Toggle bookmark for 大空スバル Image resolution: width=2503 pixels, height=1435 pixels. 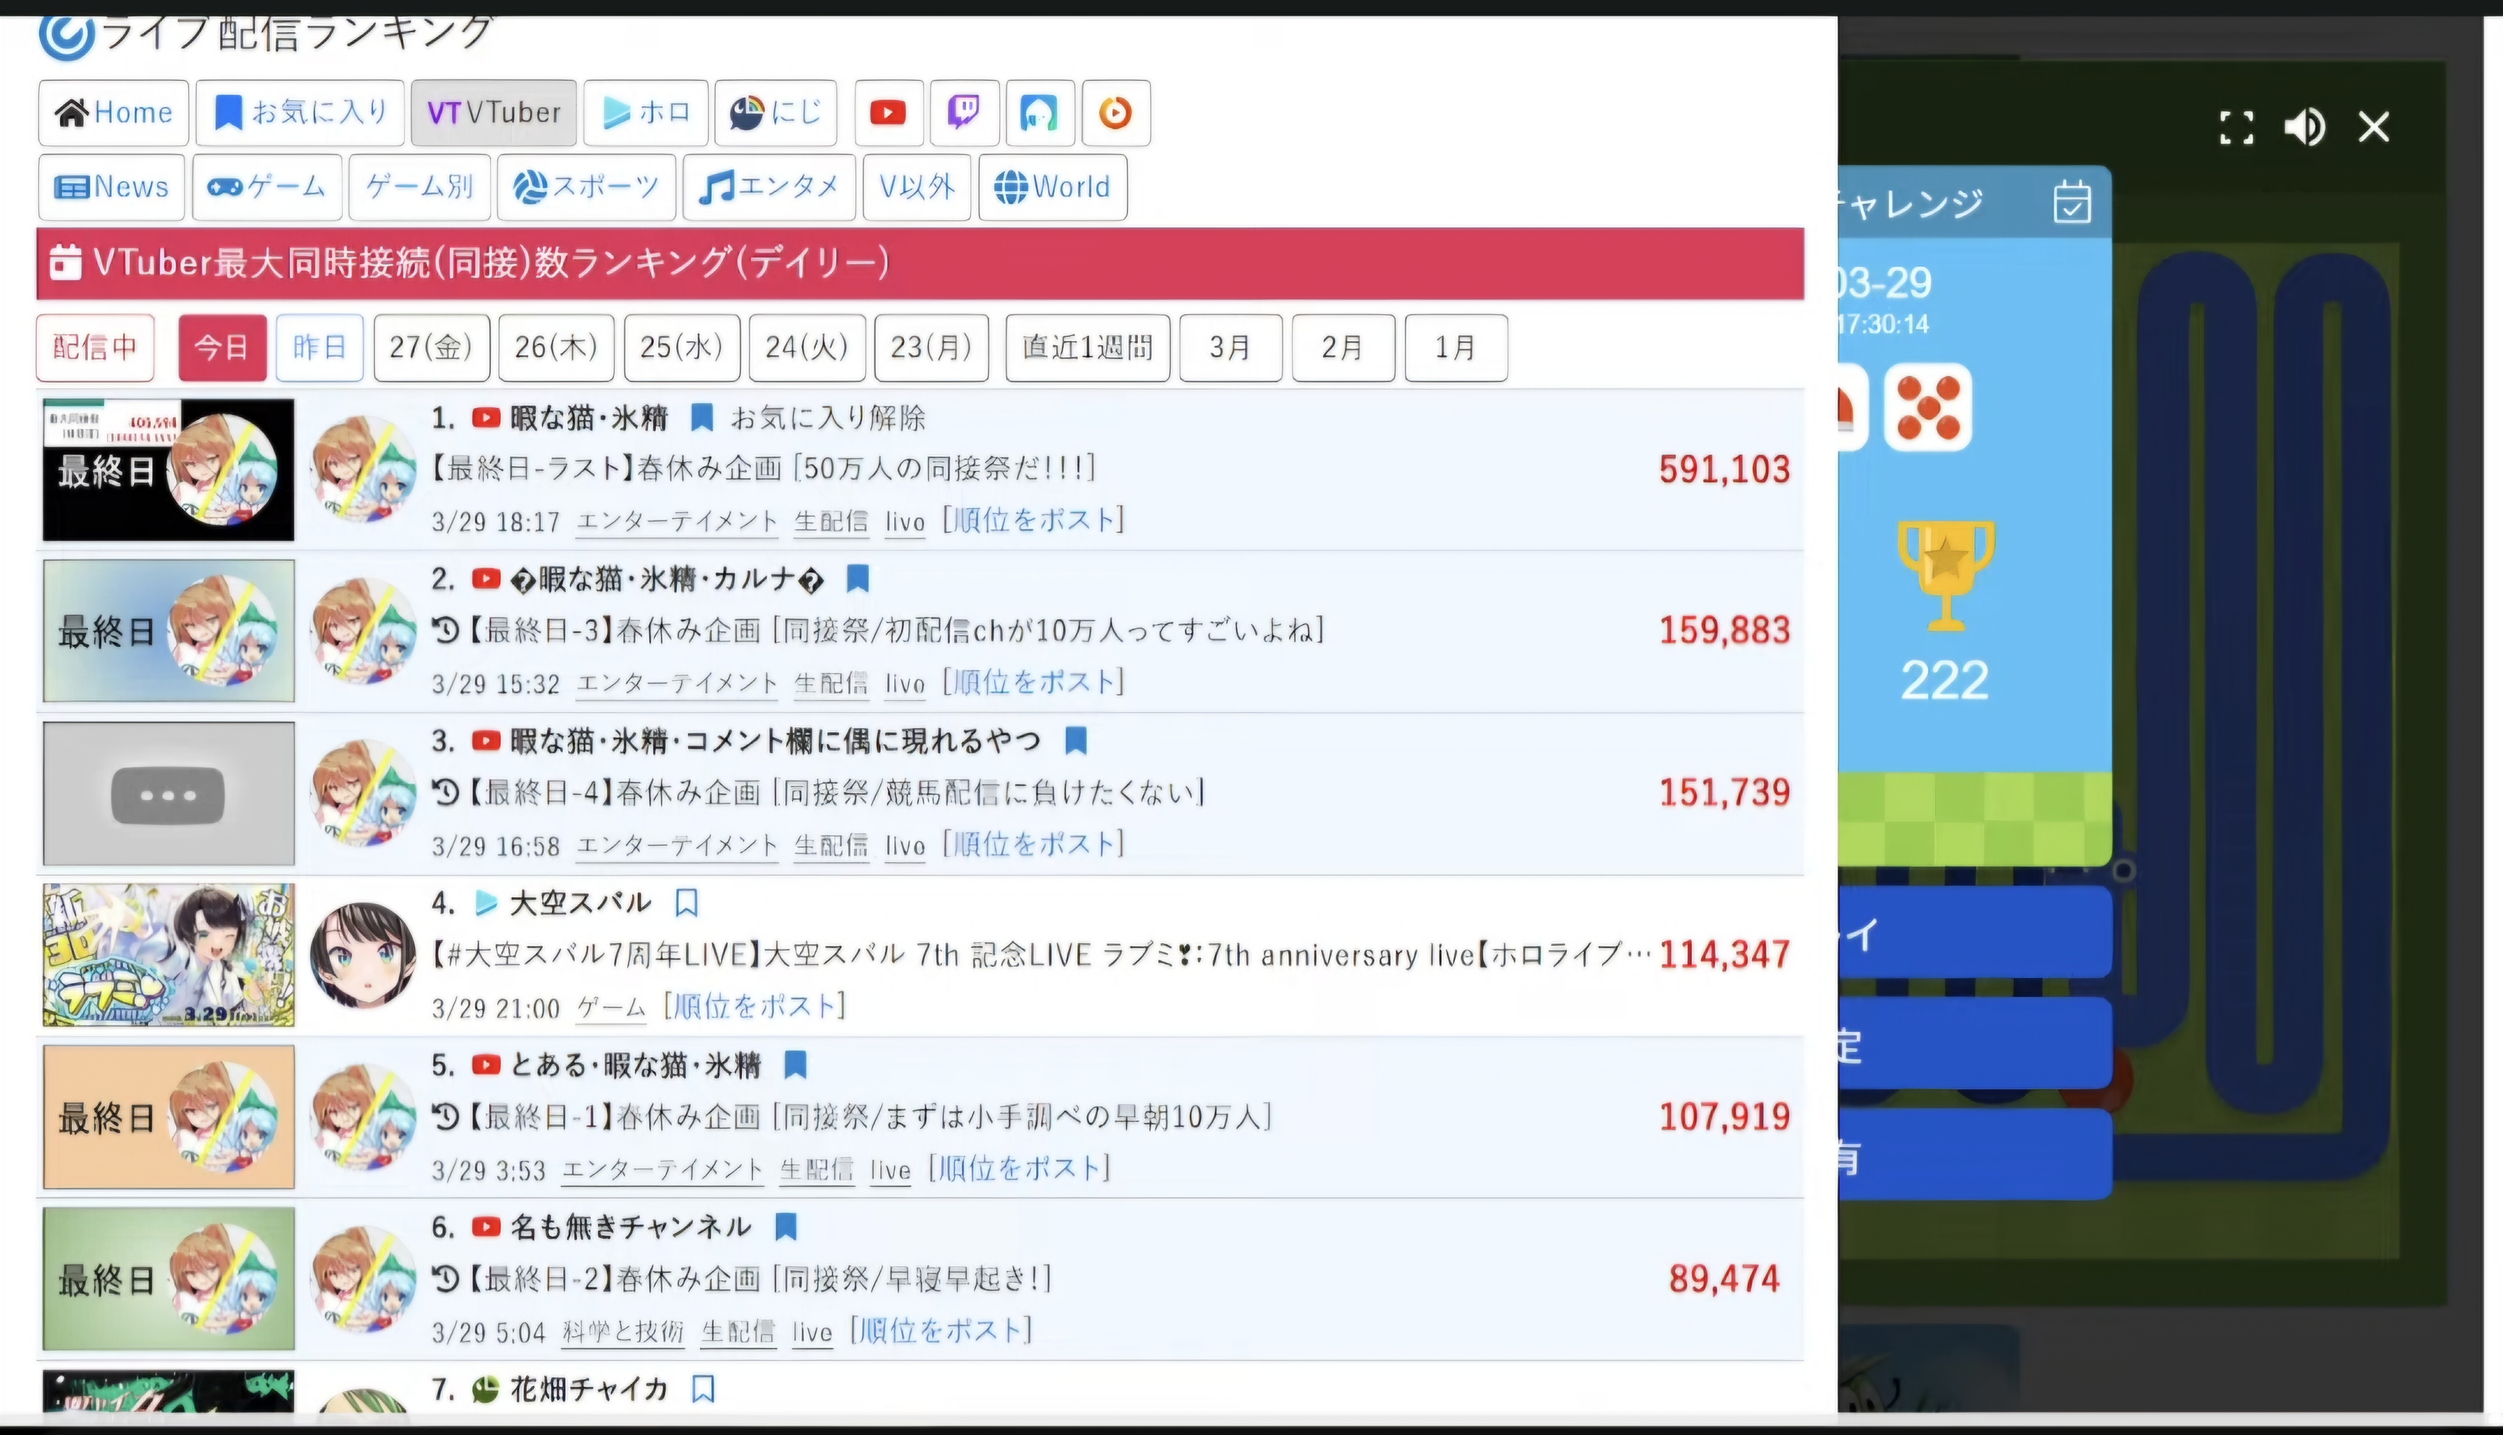[687, 903]
